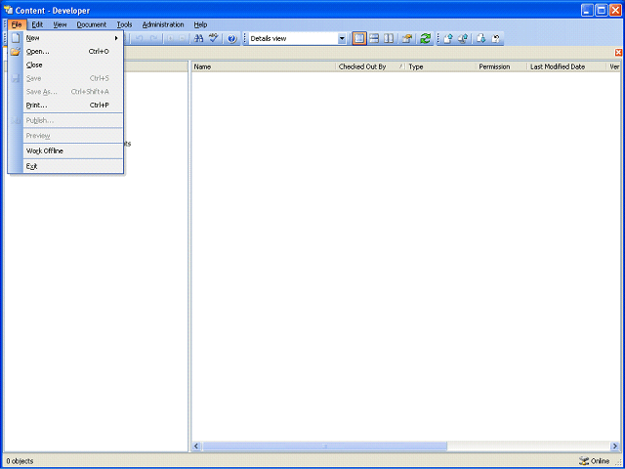Sort by Type column header
625x469 pixels.
click(x=440, y=67)
